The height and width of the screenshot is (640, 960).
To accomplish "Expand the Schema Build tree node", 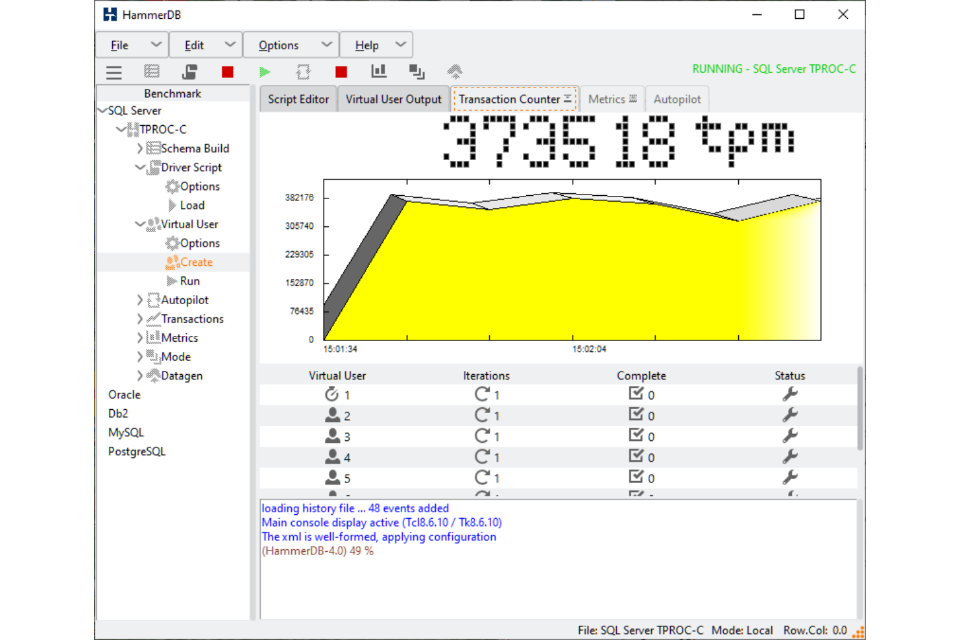I will click(139, 148).
